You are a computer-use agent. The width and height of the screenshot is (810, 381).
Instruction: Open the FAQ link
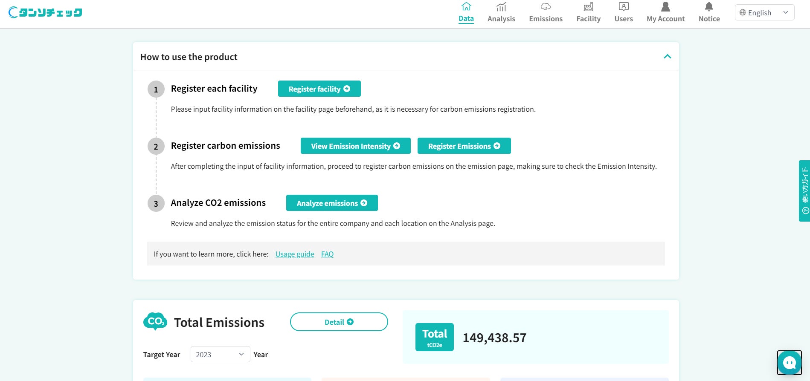(x=327, y=254)
